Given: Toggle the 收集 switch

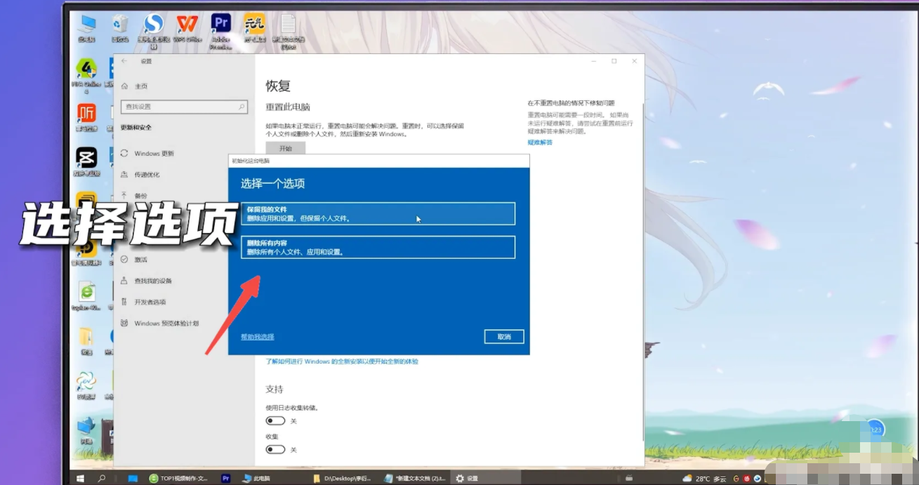Looking at the screenshot, I should click(x=275, y=449).
